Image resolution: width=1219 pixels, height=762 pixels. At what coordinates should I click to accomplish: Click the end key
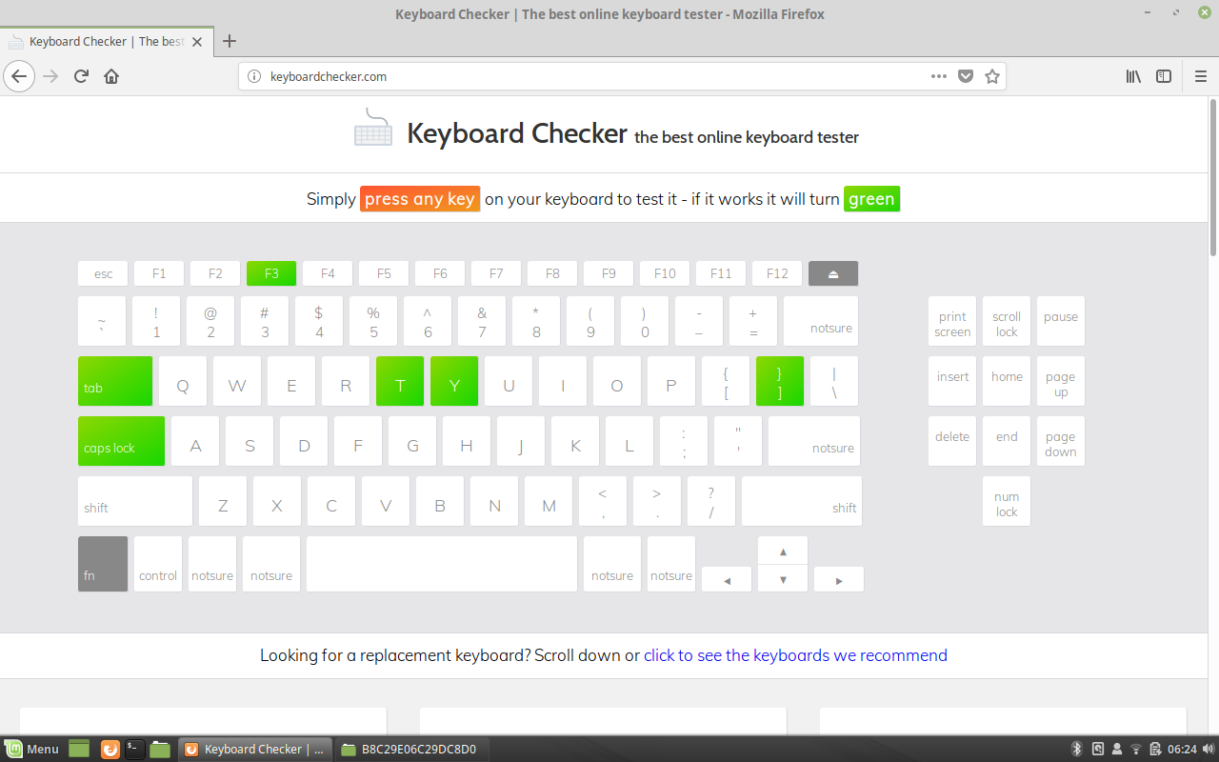(x=1007, y=441)
